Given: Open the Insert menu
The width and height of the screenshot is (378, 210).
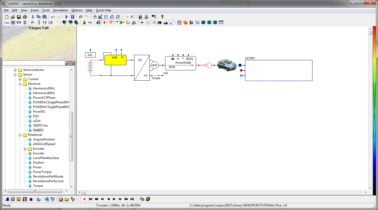Looking at the screenshot, I should pos(35,10).
